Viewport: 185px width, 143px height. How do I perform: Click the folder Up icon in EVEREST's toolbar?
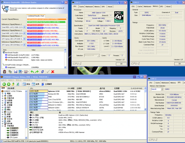click(x=13, y=84)
